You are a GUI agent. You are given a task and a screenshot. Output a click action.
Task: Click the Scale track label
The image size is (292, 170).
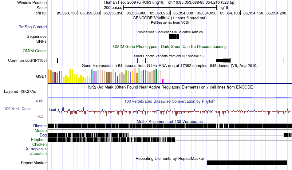(x=41, y=8)
